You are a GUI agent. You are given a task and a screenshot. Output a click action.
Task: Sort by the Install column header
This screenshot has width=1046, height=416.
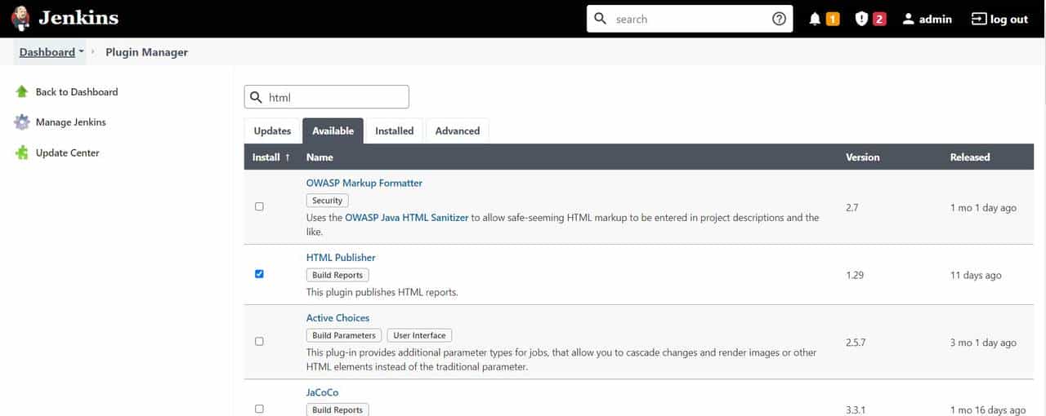tap(272, 157)
